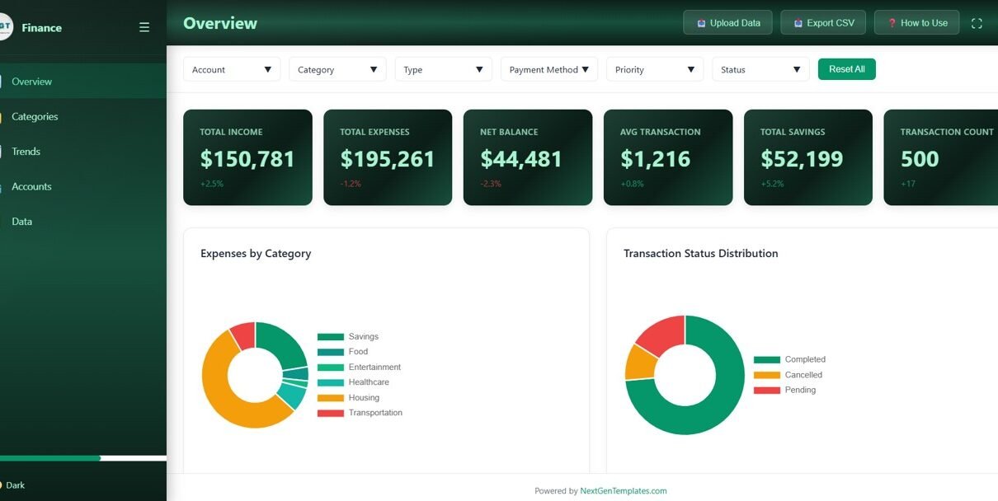Select the Total Income summary card
This screenshot has width=998, height=501.
coord(247,157)
